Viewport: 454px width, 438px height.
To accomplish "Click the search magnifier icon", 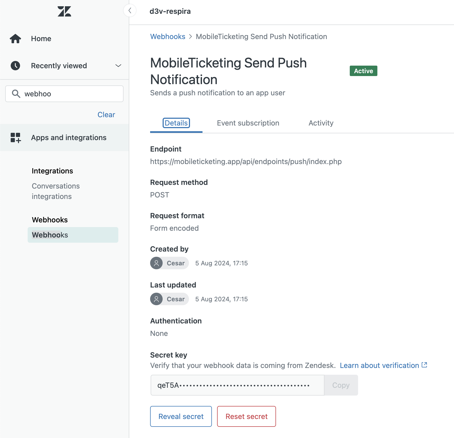I will 16,94.
